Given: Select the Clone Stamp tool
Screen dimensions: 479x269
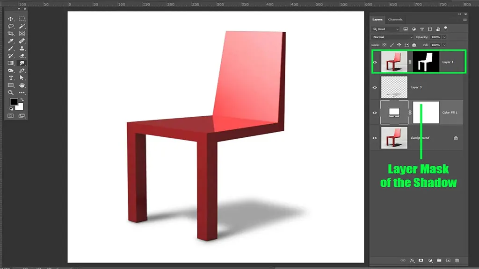Looking at the screenshot, I should click(22, 49).
